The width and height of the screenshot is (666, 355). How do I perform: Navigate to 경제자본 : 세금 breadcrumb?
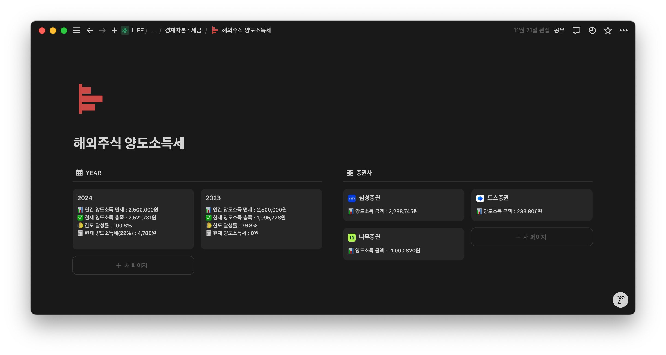(183, 30)
